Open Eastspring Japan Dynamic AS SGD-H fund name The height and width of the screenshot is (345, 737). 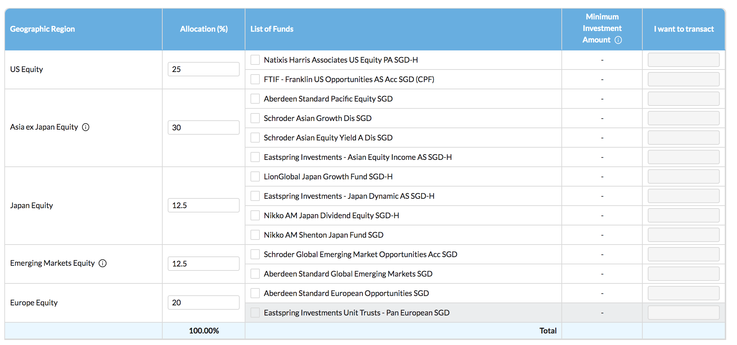pyautogui.click(x=349, y=196)
